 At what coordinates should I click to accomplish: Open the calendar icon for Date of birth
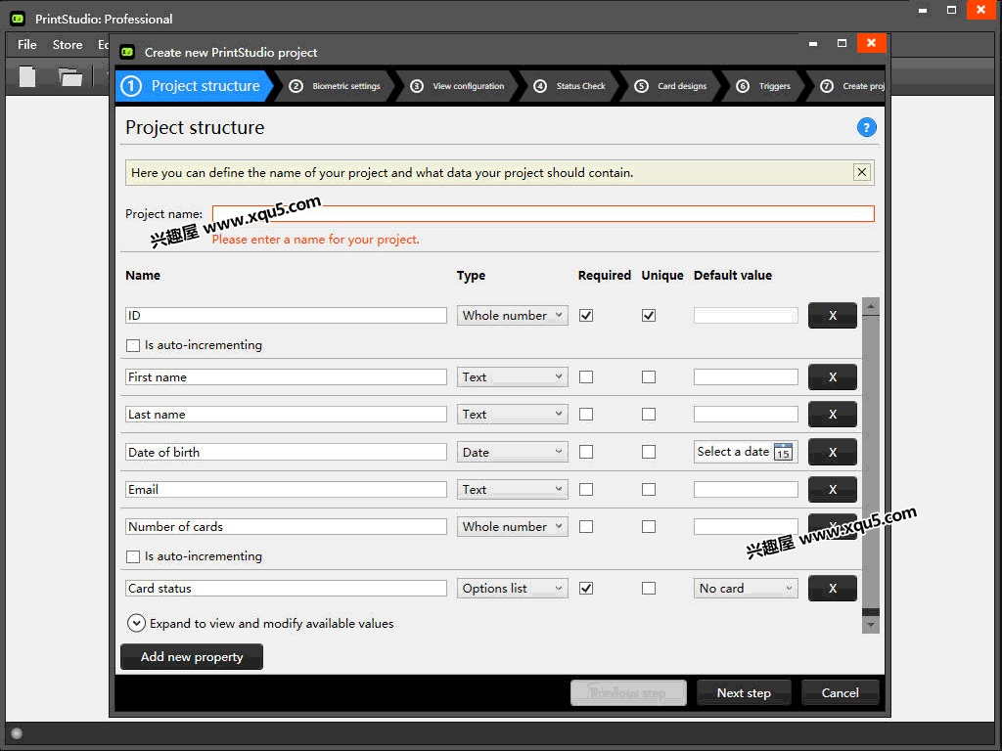tap(783, 452)
